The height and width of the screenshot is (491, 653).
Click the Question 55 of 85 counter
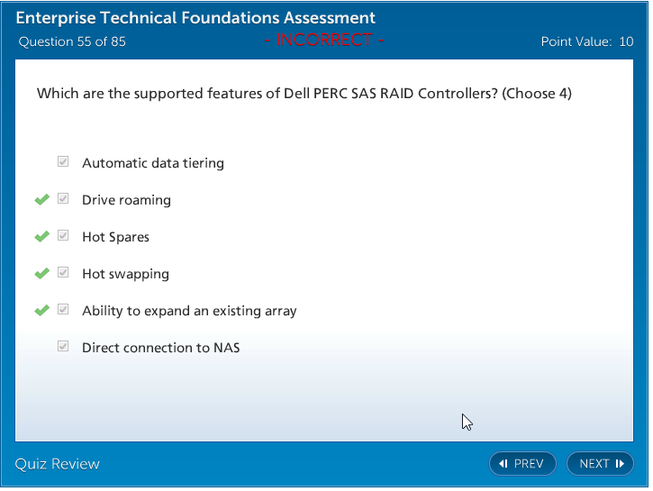click(x=72, y=41)
